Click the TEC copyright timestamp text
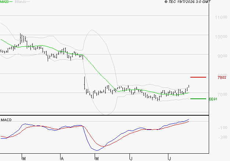 [187, 2]
